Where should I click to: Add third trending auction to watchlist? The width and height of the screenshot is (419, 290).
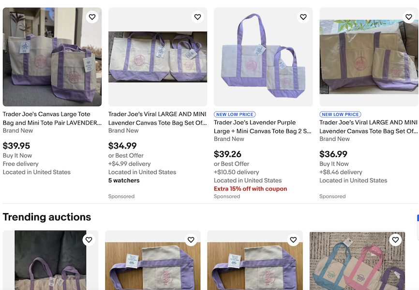pyautogui.click(x=293, y=240)
